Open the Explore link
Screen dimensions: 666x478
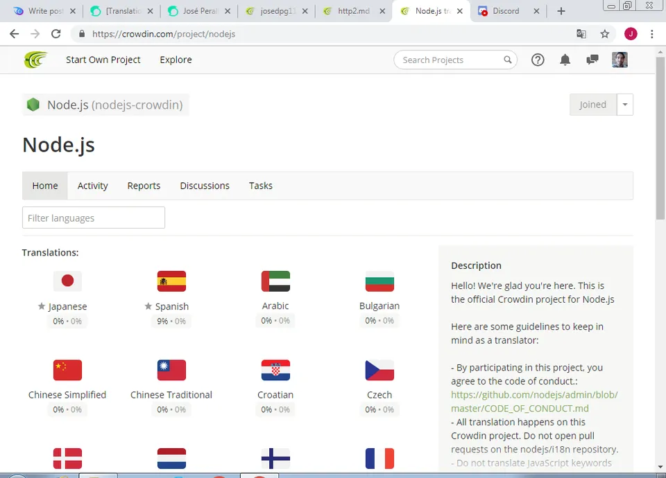176,60
